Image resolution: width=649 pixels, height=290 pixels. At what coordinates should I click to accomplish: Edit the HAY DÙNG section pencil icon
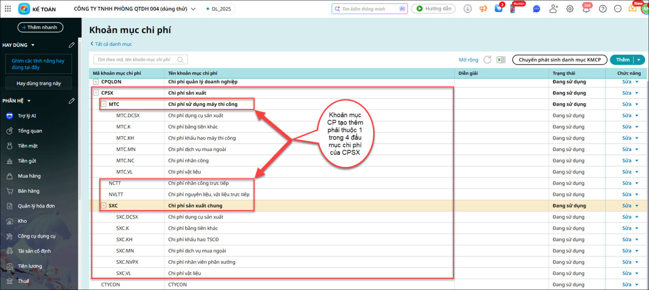pyautogui.click(x=71, y=45)
